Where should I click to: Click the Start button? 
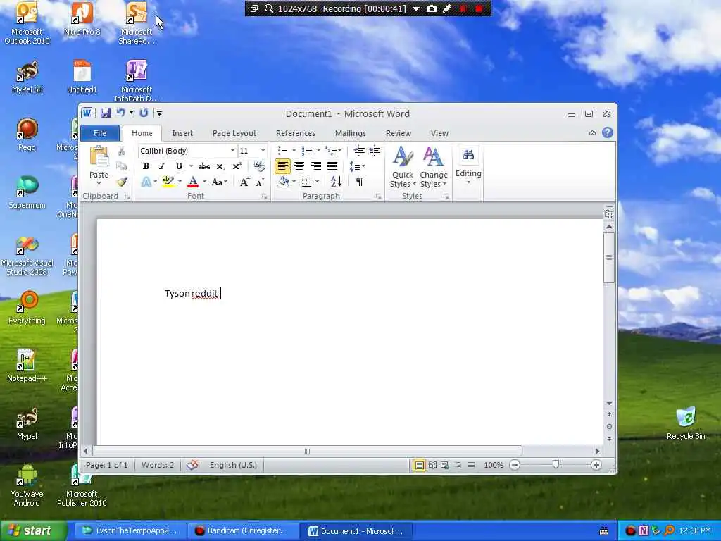point(32,530)
